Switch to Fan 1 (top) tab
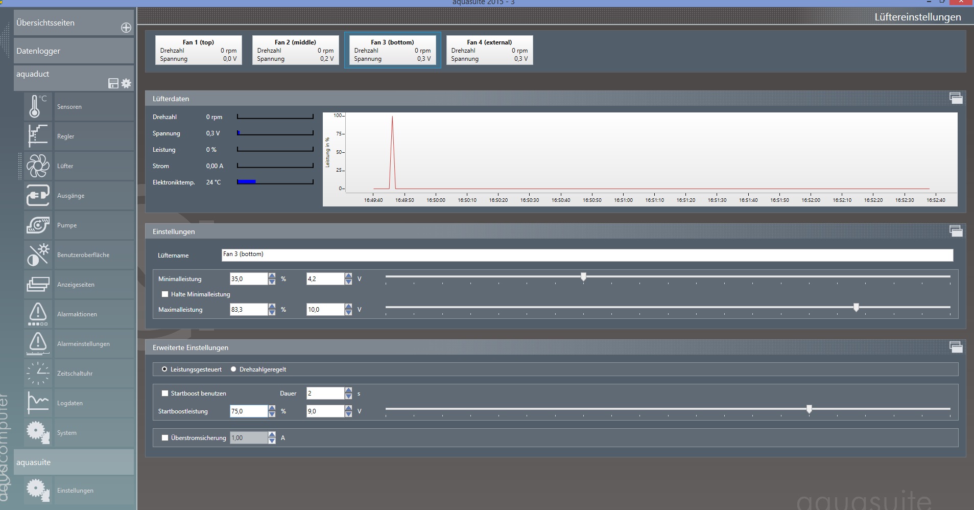The height and width of the screenshot is (510, 974). tap(198, 50)
